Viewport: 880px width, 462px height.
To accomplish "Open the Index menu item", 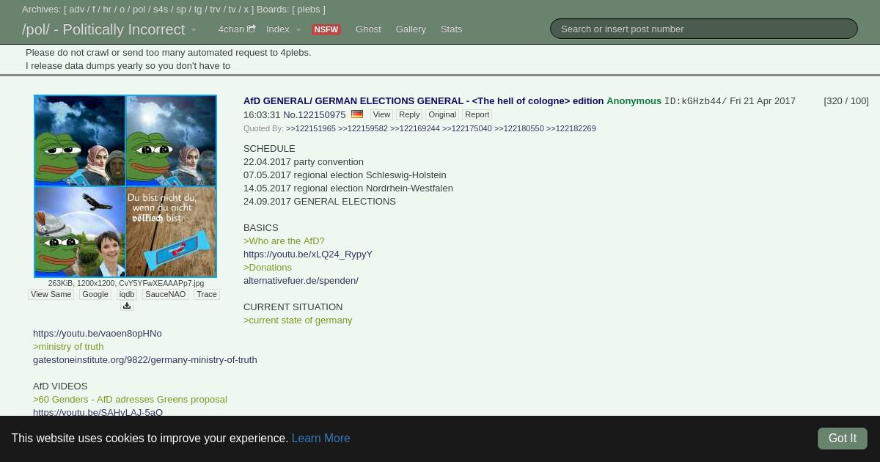I will 277,29.
